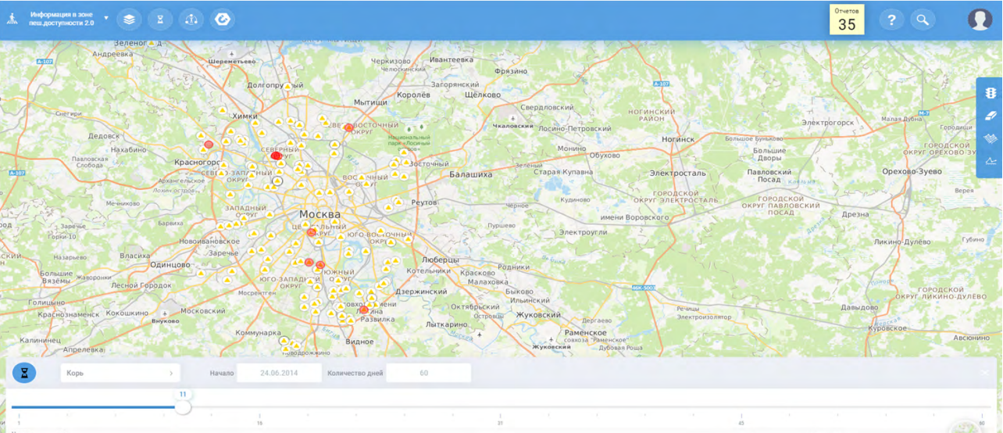
Task: Click the Количество дней field showing 60
Action: 428,373
